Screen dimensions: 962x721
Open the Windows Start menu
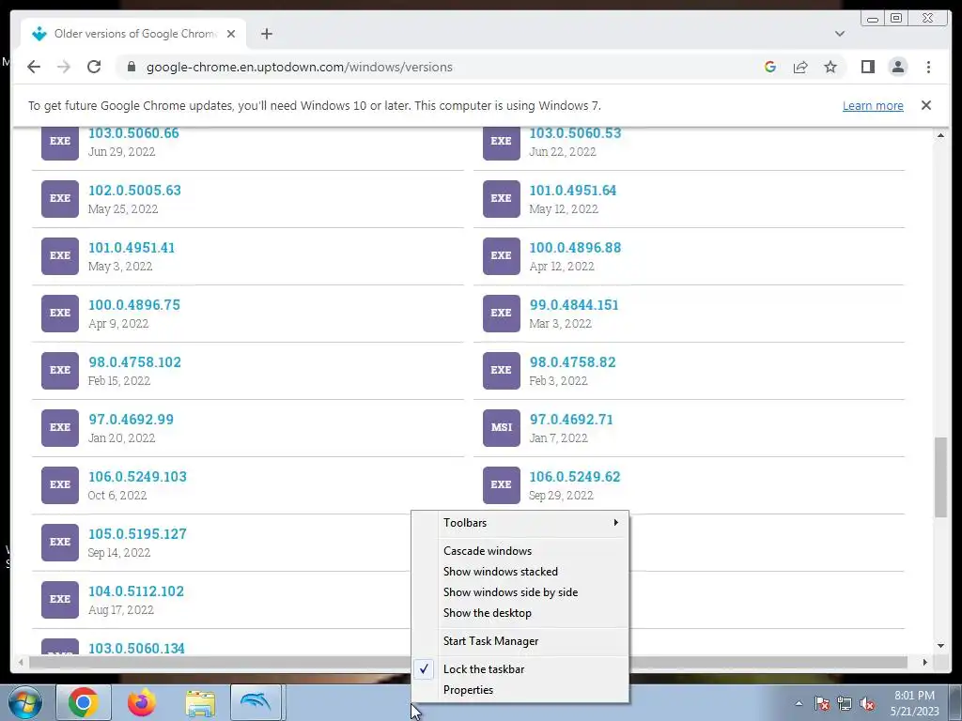(24, 702)
